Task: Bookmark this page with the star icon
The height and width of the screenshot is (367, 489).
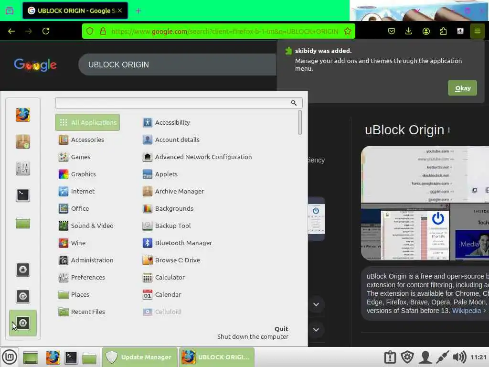Action: 348,31
